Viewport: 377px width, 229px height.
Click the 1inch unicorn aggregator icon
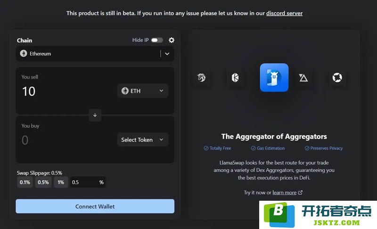pyautogui.click(x=201, y=77)
